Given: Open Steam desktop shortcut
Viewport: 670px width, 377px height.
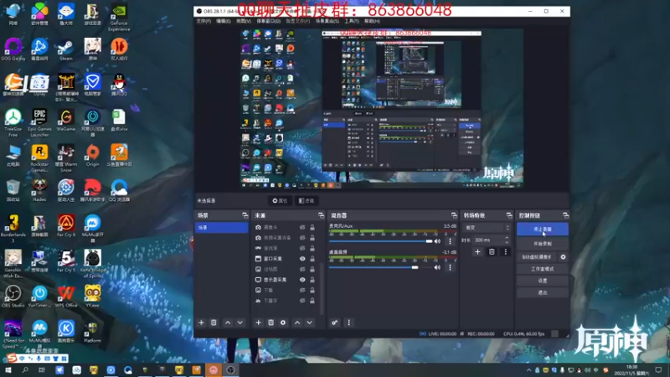Looking at the screenshot, I should click(x=66, y=49).
